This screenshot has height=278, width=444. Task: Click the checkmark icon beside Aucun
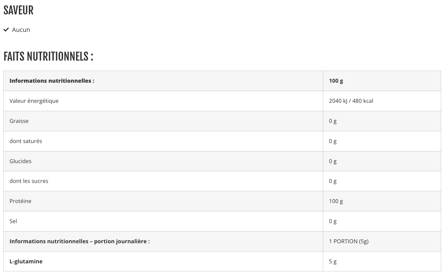point(6,30)
